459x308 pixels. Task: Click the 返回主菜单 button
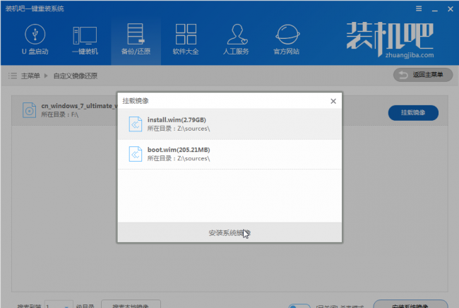[x=423, y=75]
